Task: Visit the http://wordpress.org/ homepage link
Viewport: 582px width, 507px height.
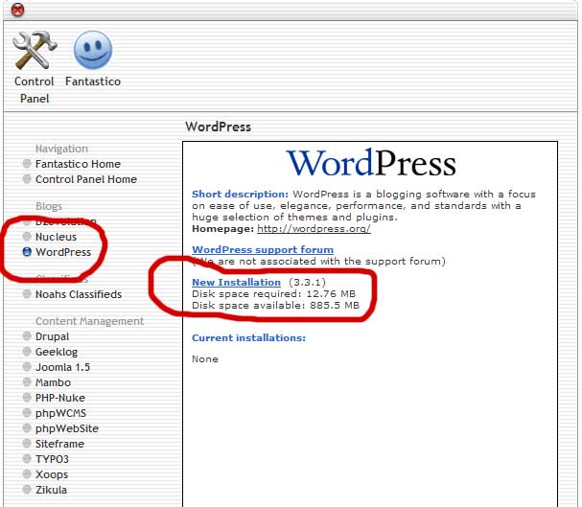Action: pyautogui.click(x=314, y=228)
